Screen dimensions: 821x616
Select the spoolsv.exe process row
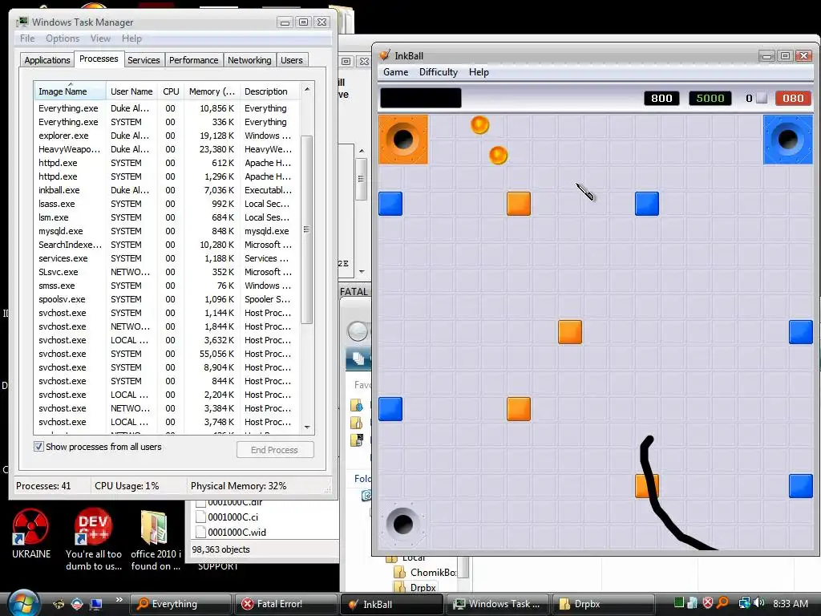(x=167, y=299)
